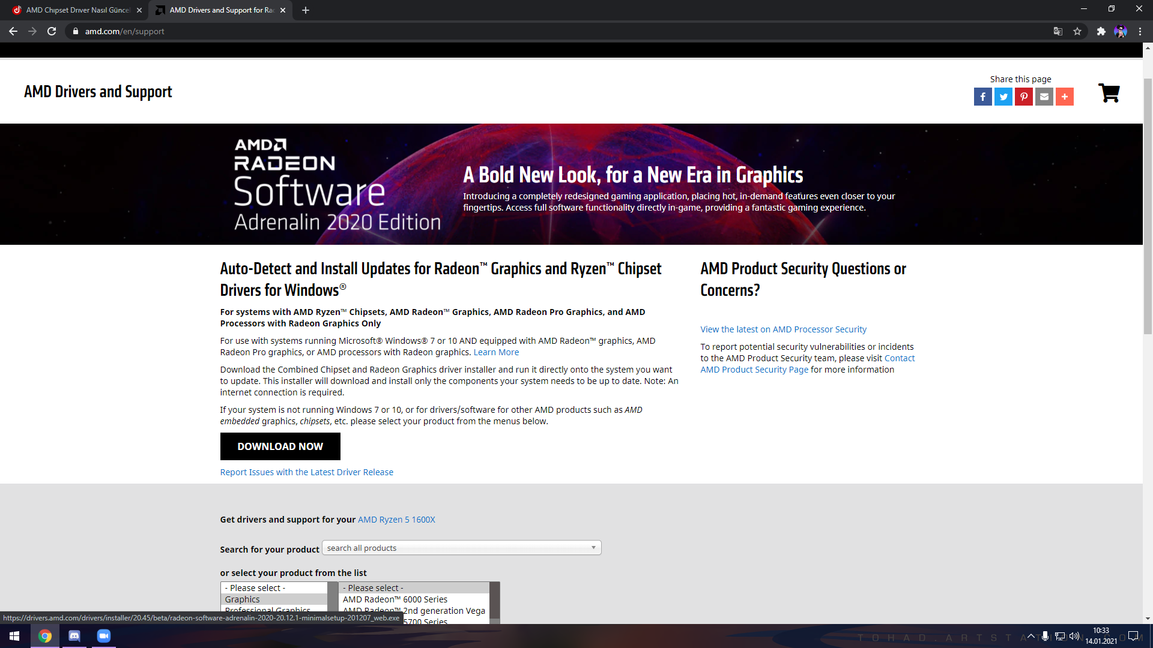Open the shopping cart icon
The image size is (1153, 648).
1109,93
